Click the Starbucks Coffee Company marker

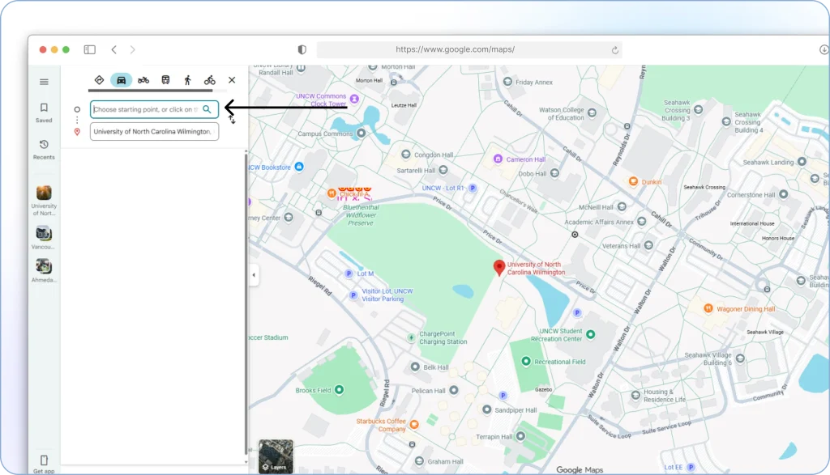click(x=414, y=424)
